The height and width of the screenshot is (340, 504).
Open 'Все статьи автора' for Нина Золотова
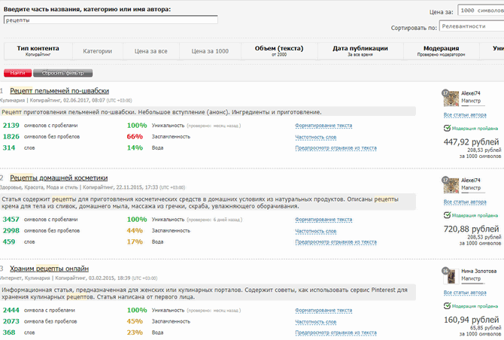pyautogui.click(x=465, y=293)
